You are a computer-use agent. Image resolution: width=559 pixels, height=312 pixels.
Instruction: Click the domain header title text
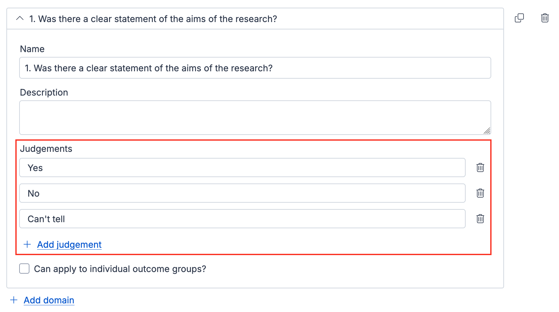click(153, 19)
